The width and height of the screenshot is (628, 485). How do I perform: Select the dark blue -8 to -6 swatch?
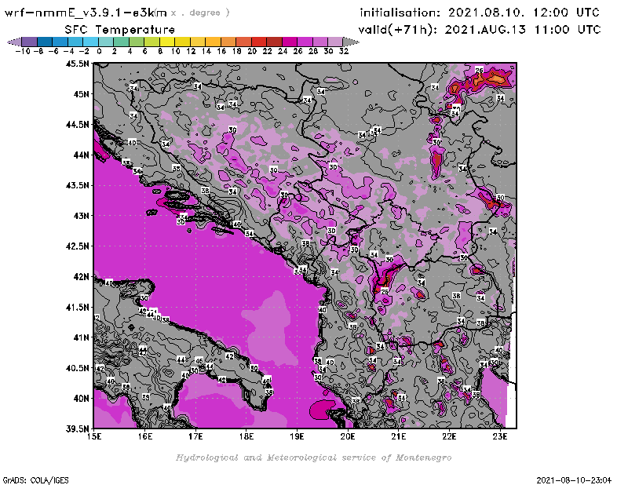[x=45, y=42]
